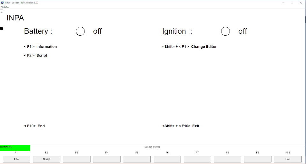Click the green RUNNING status indicator
This screenshot has width=306, height=164.
pos(15,148)
